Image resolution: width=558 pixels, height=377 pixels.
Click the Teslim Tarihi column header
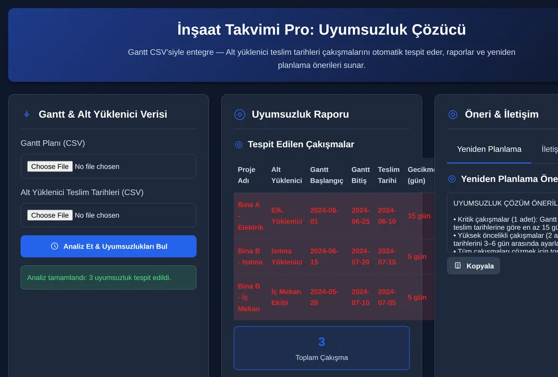tap(389, 175)
